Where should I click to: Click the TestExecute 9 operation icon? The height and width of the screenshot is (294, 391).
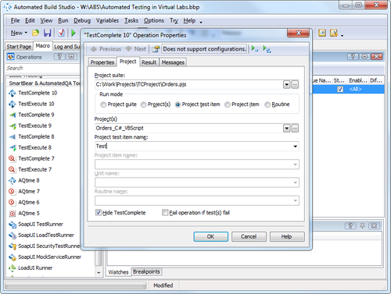tap(13, 126)
